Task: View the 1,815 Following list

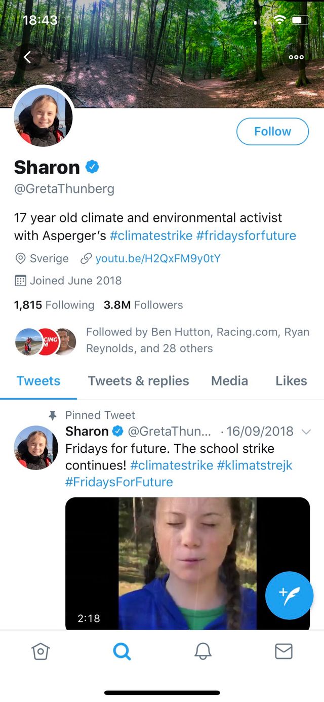Action: point(54,305)
